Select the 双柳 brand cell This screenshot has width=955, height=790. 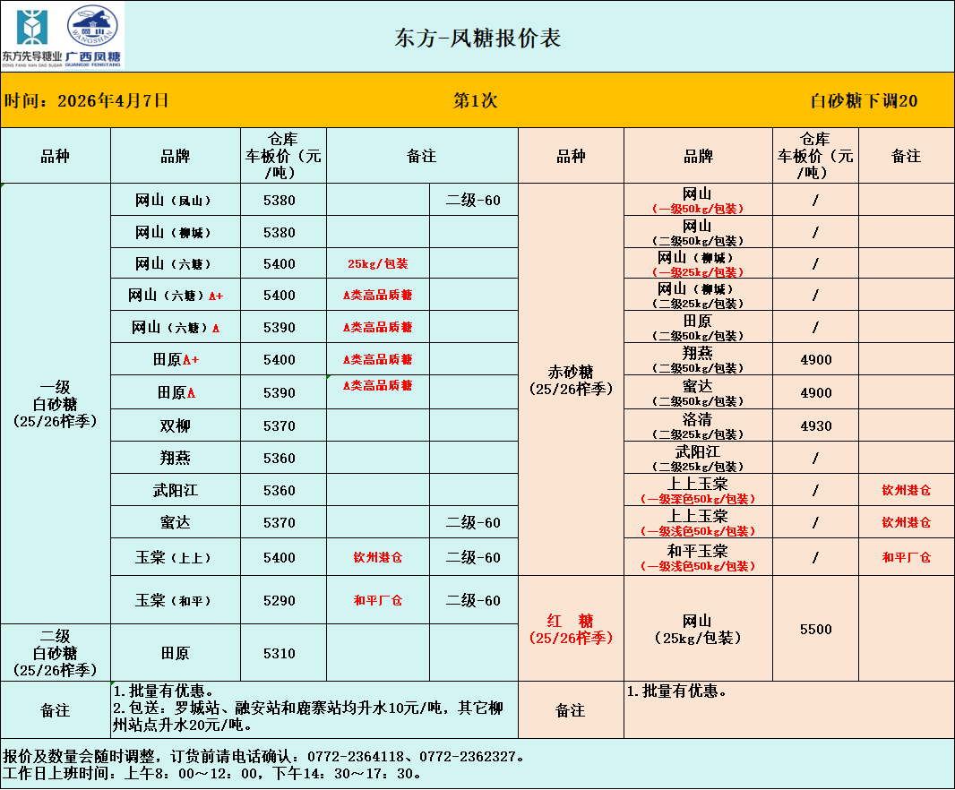click(176, 425)
